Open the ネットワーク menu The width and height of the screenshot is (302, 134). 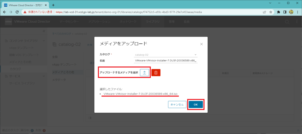click(128, 22)
